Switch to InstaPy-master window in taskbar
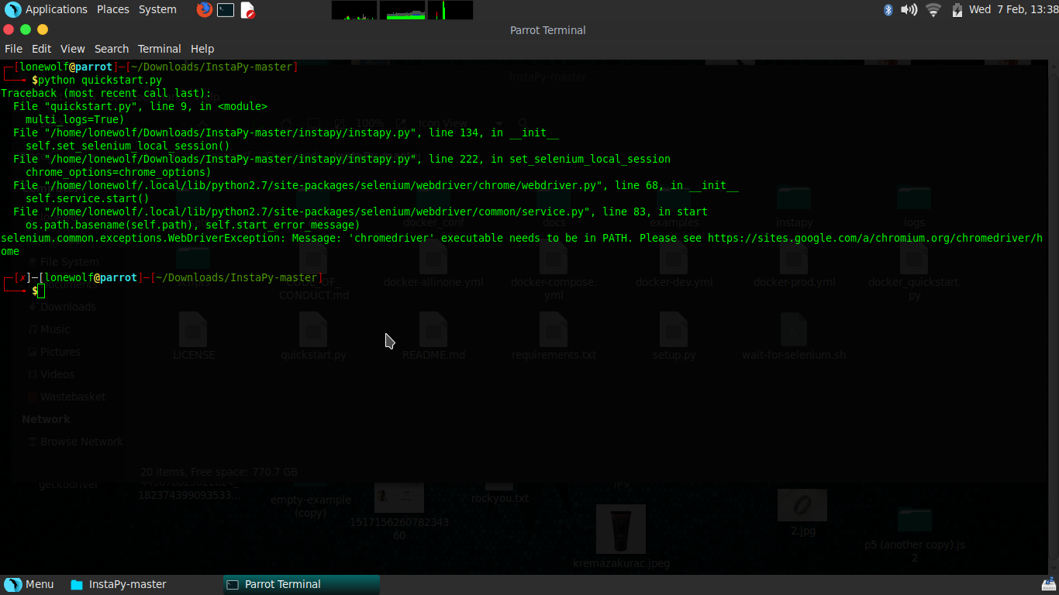 click(119, 584)
